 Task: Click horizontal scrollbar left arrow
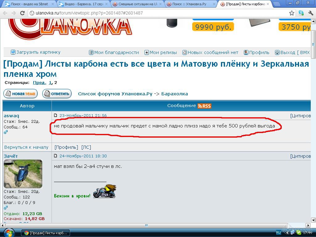[2, 225]
